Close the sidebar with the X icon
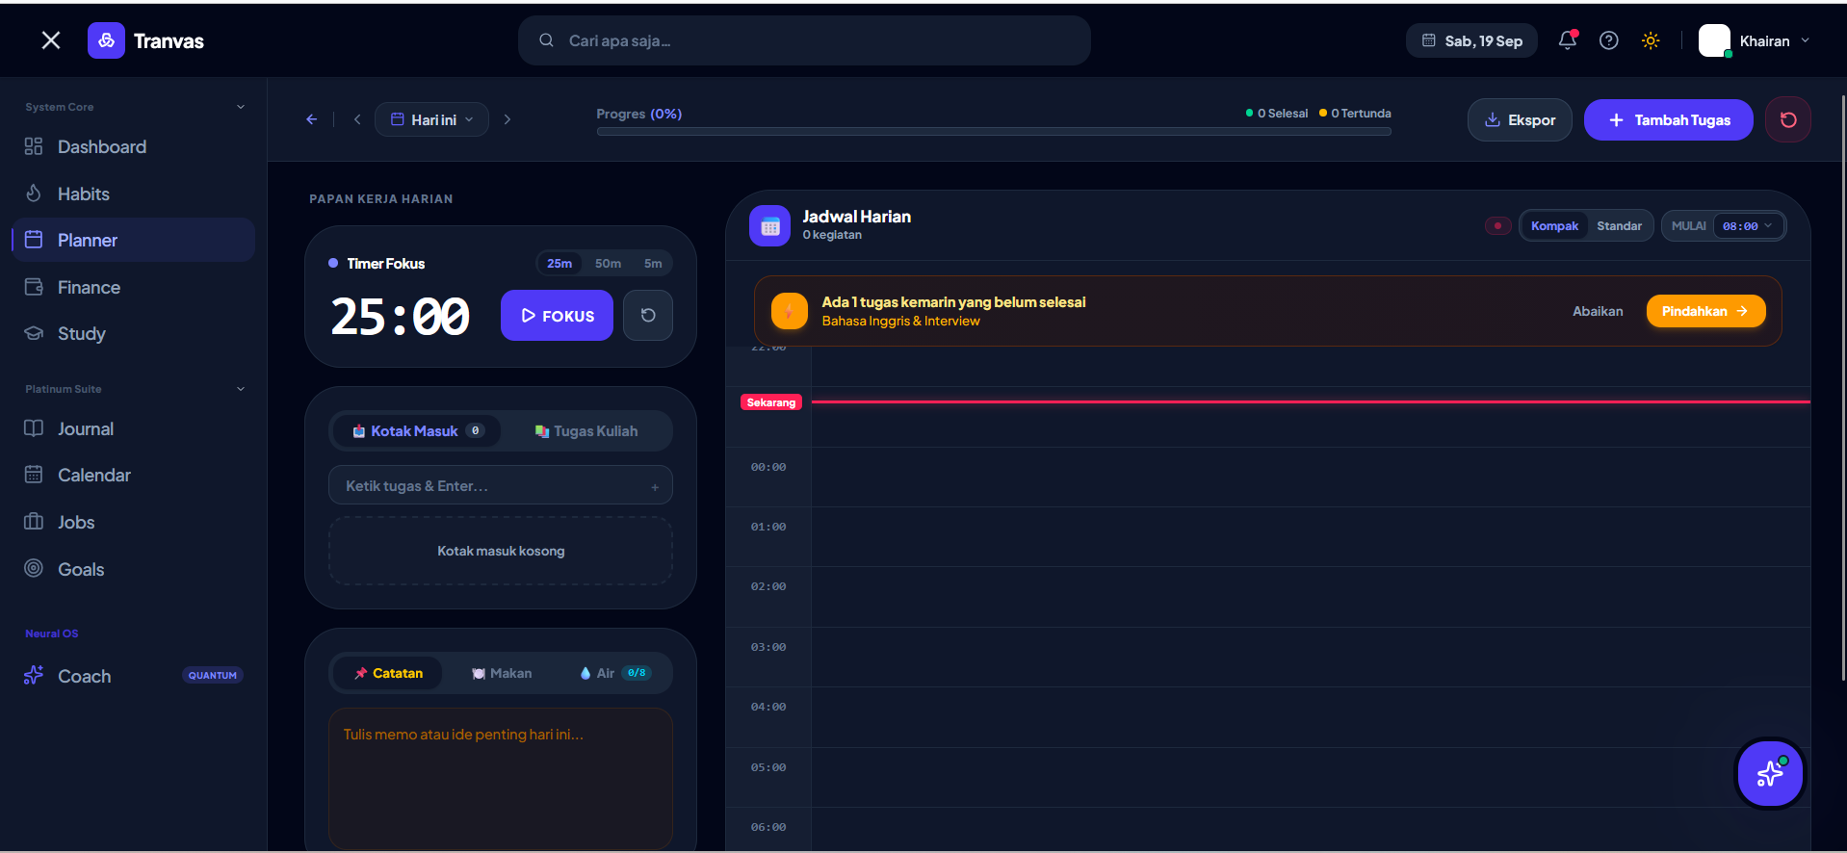This screenshot has width=1847, height=853. tap(51, 39)
